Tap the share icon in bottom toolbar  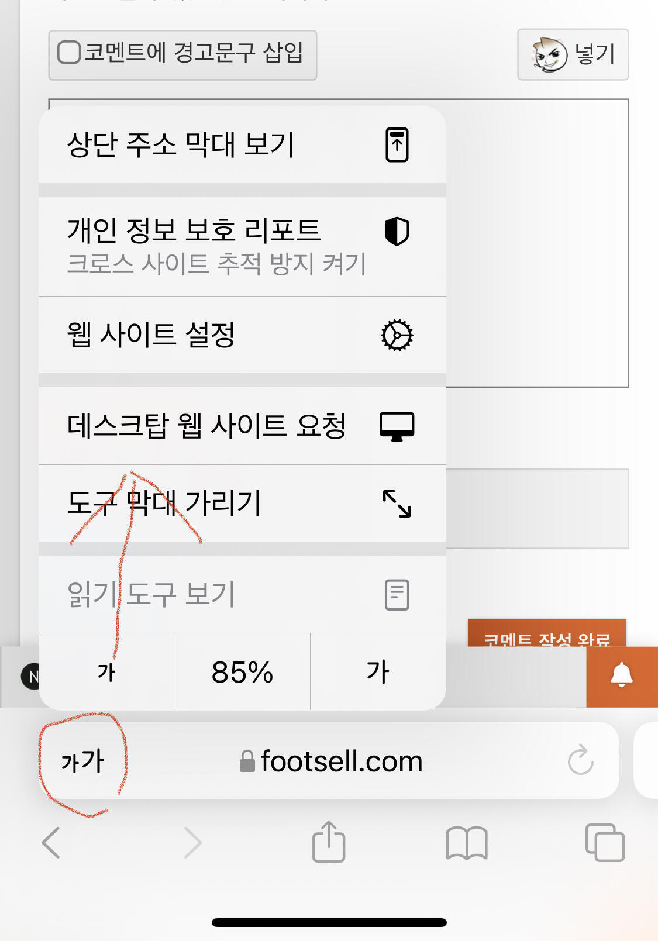[x=328, y=842]
